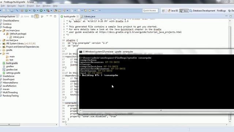The image size is (234, 132).
Task: Expand the src/test/java source folder
Action: (1, 40)
